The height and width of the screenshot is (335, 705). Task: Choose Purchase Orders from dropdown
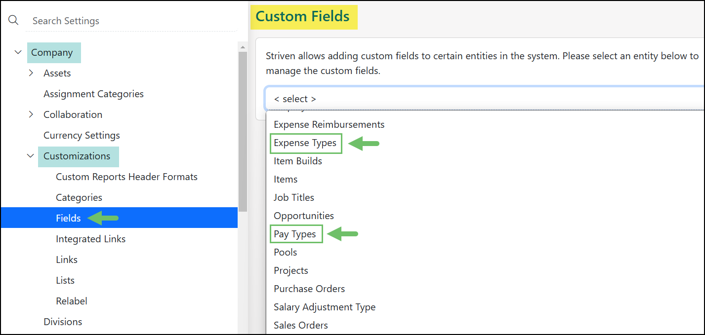pyautogui.click(x=309, y=289)
